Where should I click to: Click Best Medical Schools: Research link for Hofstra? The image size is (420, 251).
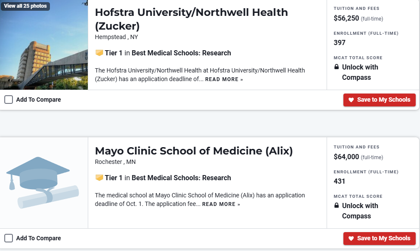point(181,53)
